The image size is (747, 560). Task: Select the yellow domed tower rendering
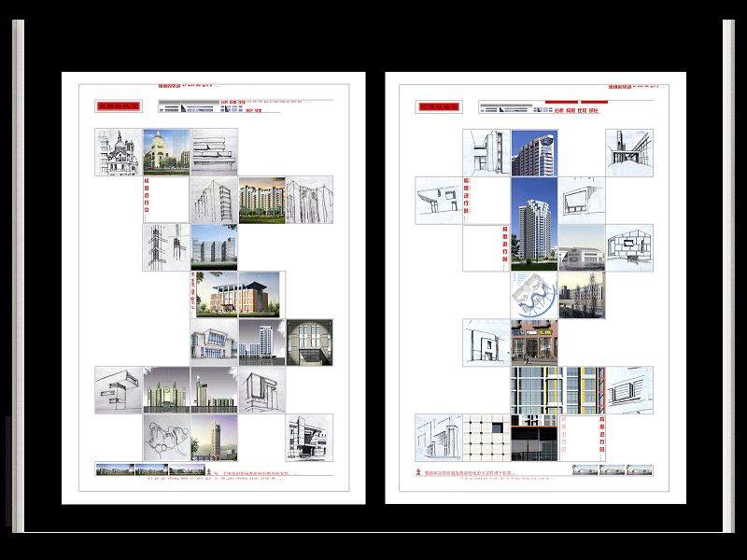pyautogui.click(x=166, y=152)
